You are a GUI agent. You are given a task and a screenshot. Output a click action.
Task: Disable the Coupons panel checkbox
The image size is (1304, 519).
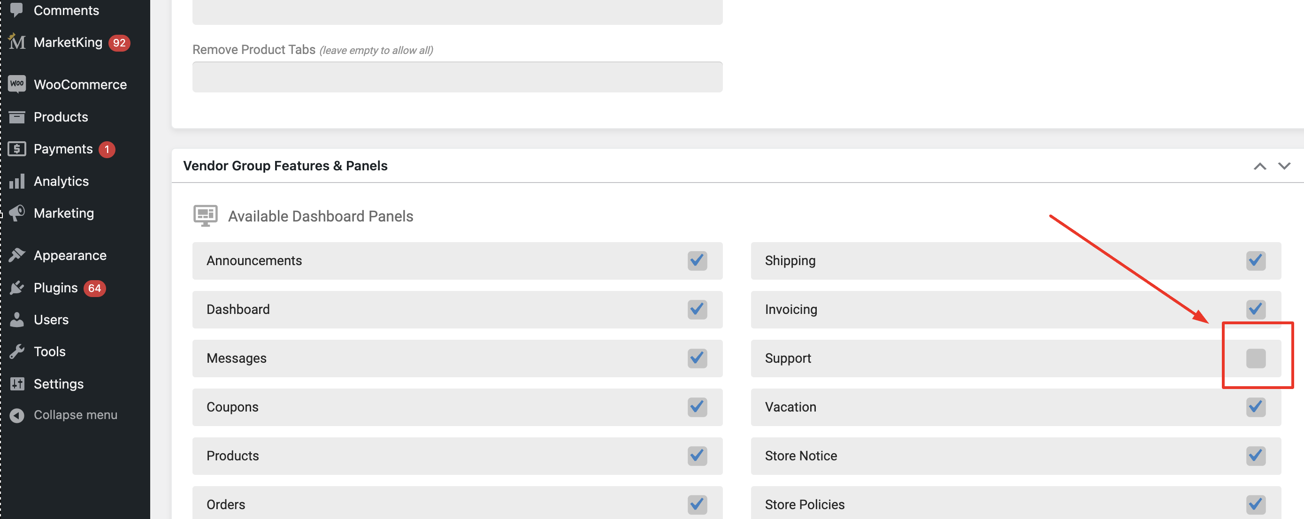(697, 407)
